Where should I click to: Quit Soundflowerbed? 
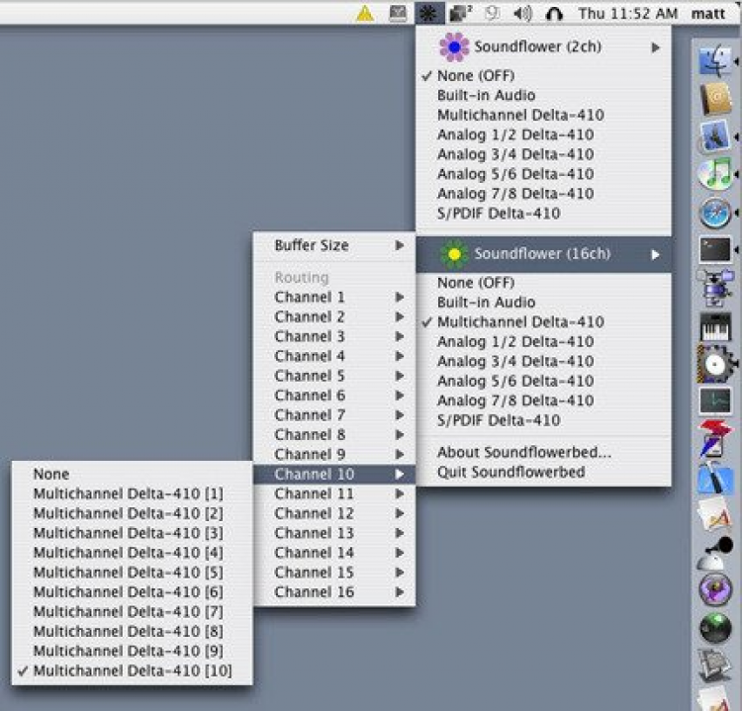click(x=544, y=472)
